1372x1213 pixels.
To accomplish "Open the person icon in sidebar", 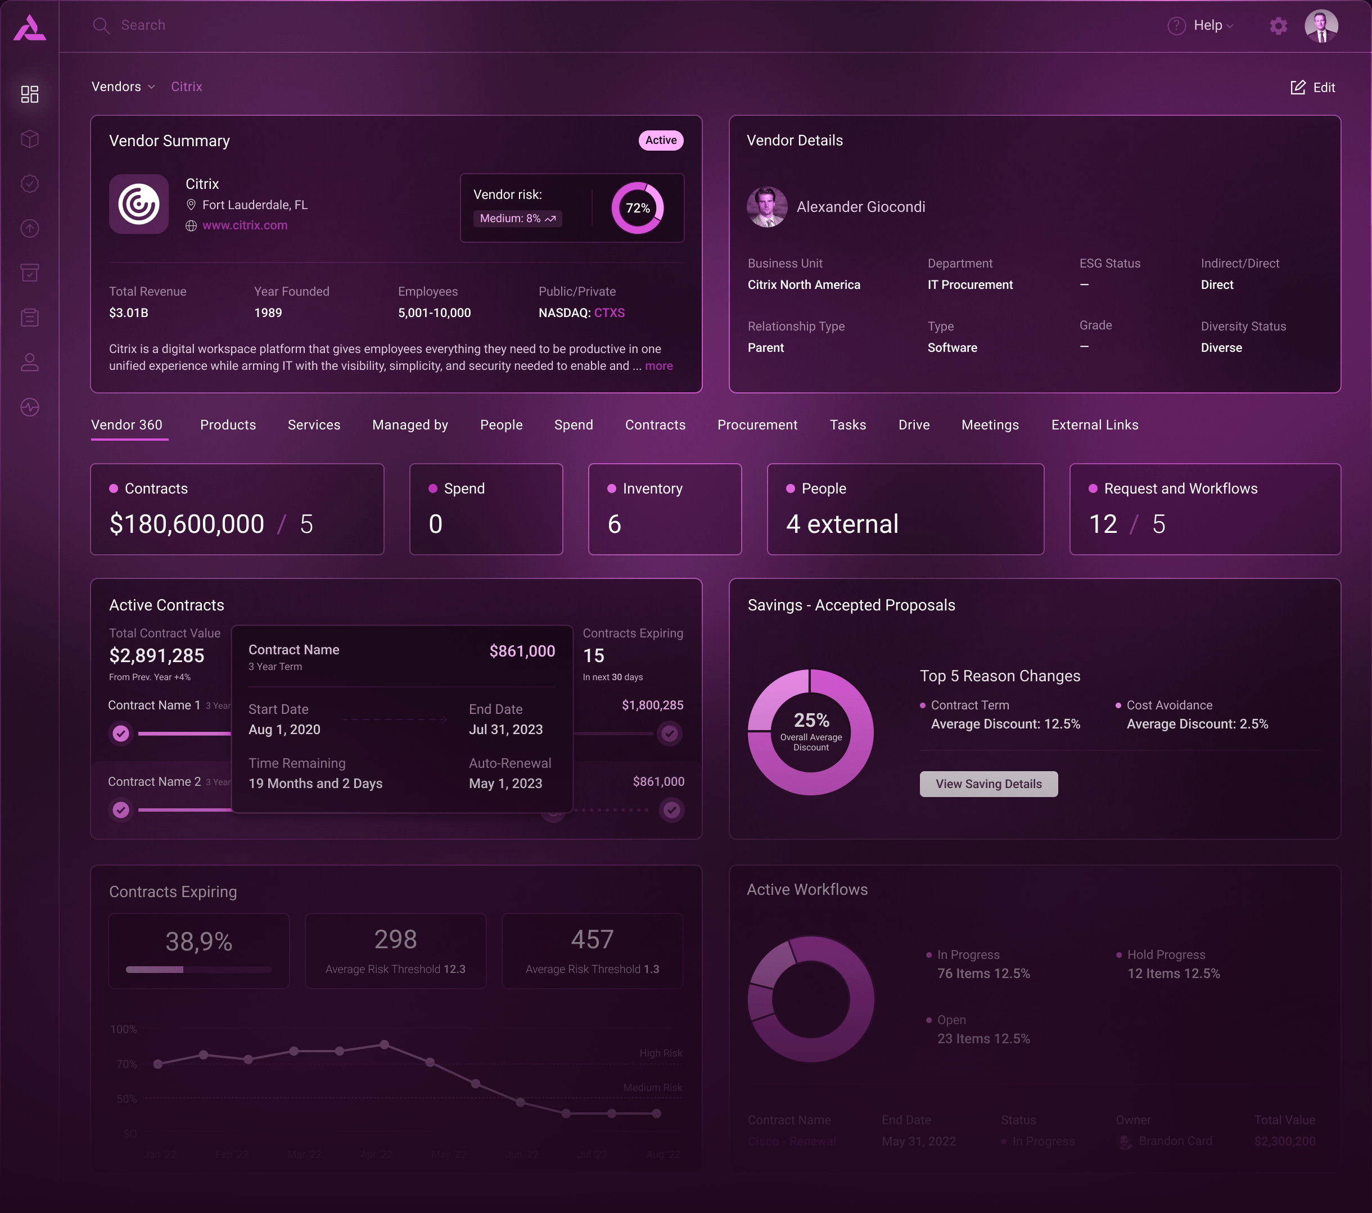I will (30, 363).
